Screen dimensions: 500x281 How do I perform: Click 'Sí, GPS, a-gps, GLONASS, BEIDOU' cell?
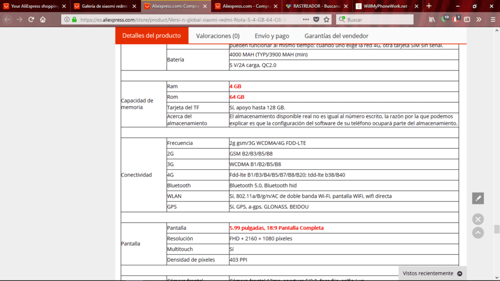344,207
